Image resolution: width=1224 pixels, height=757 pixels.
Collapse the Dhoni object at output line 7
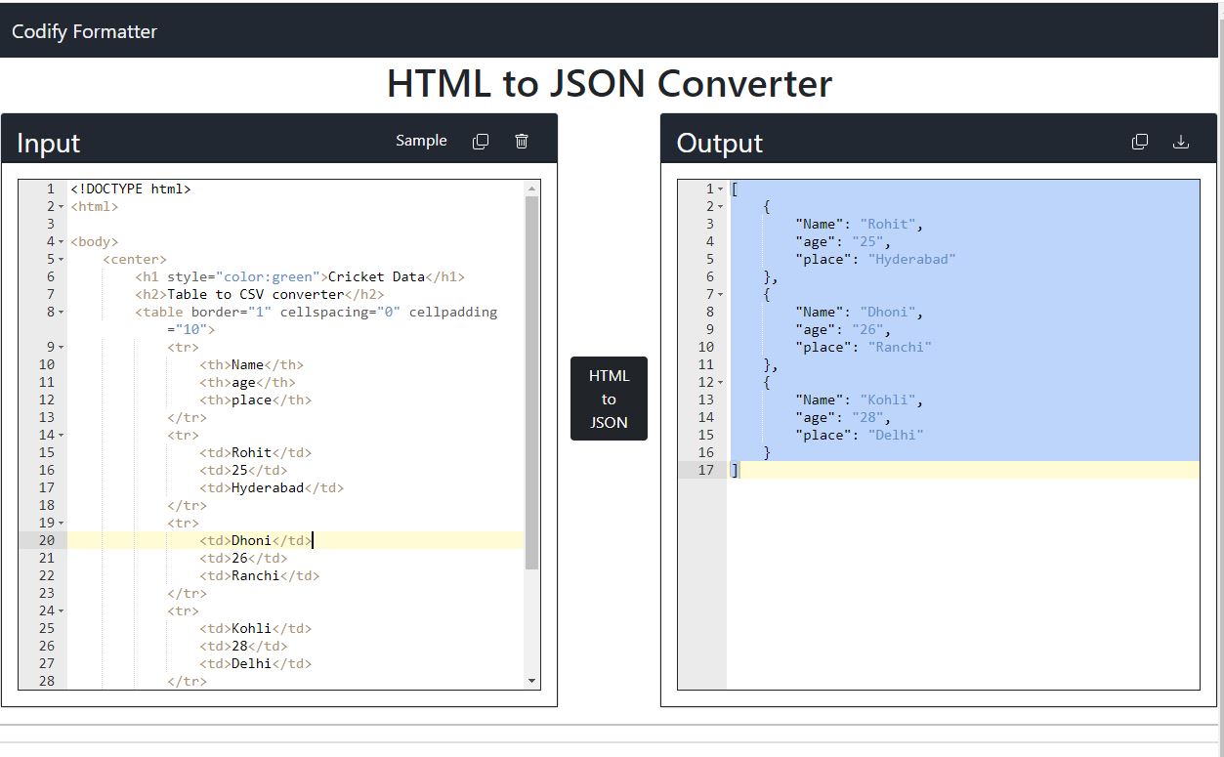click(719, 294)
